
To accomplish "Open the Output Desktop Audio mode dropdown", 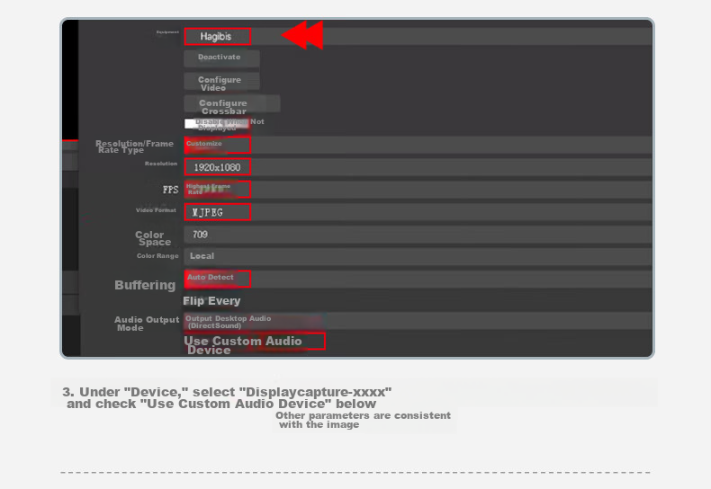I will pos(418,321).
